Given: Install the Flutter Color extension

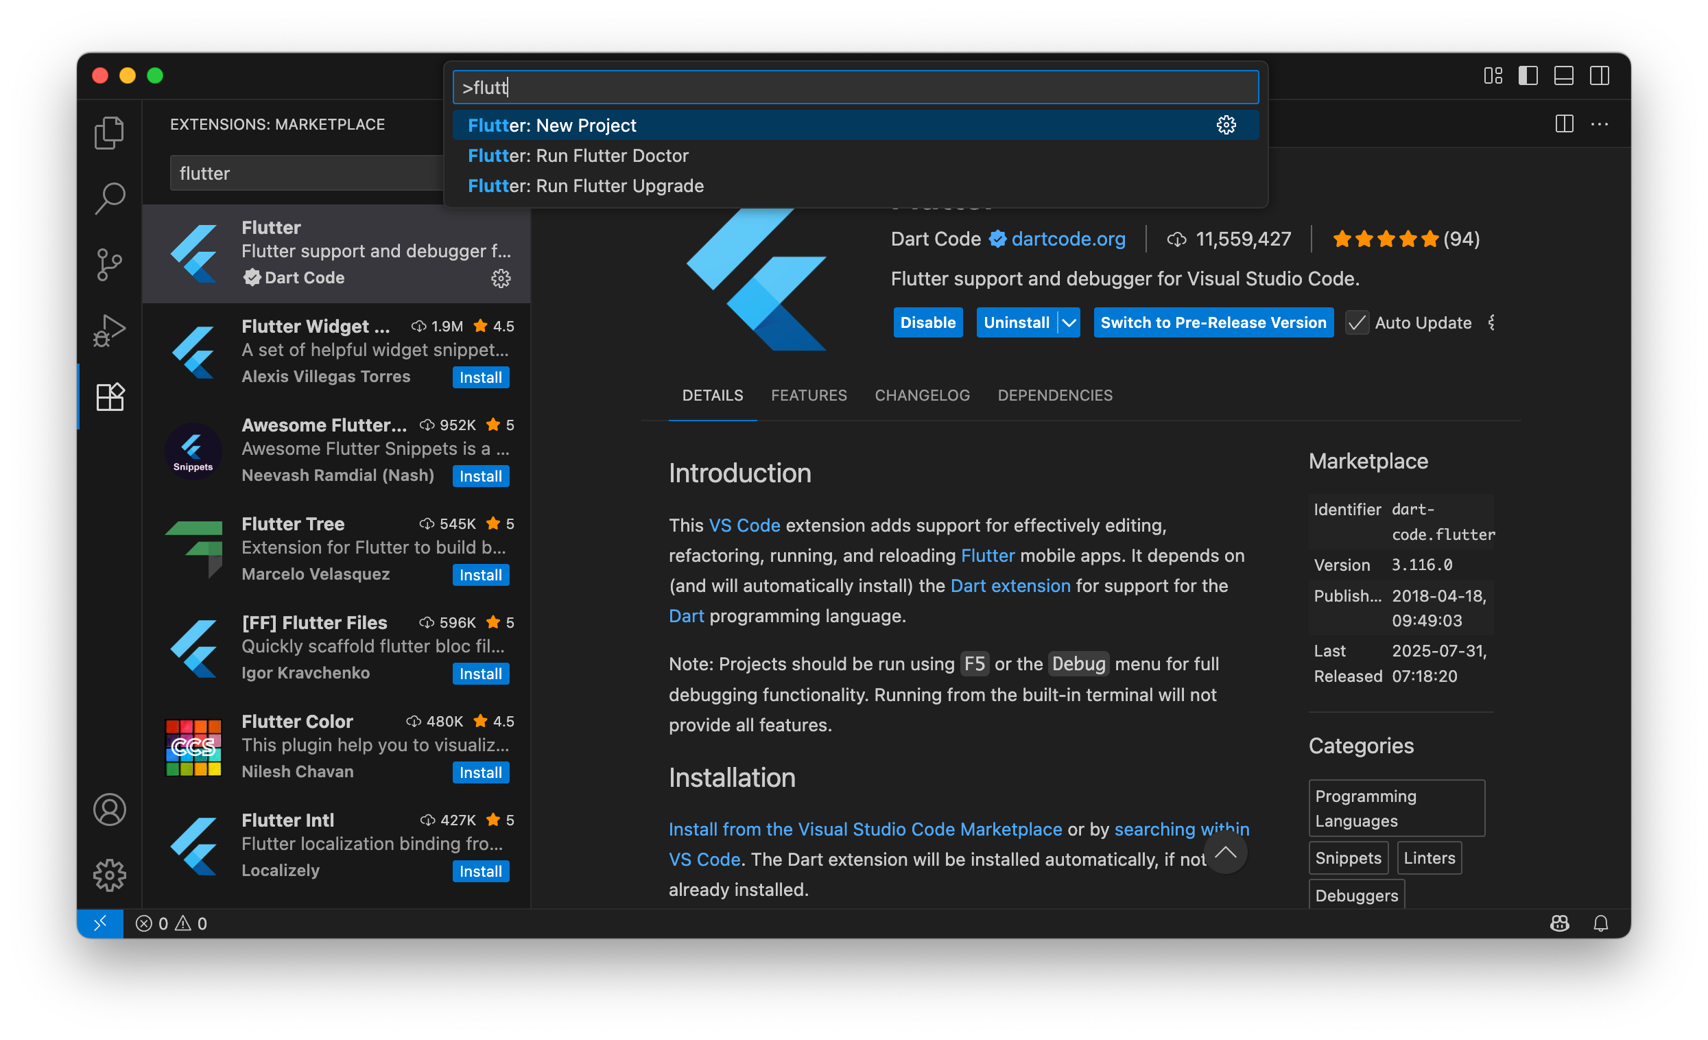Looking at the screenshot, I should [480, 772].
